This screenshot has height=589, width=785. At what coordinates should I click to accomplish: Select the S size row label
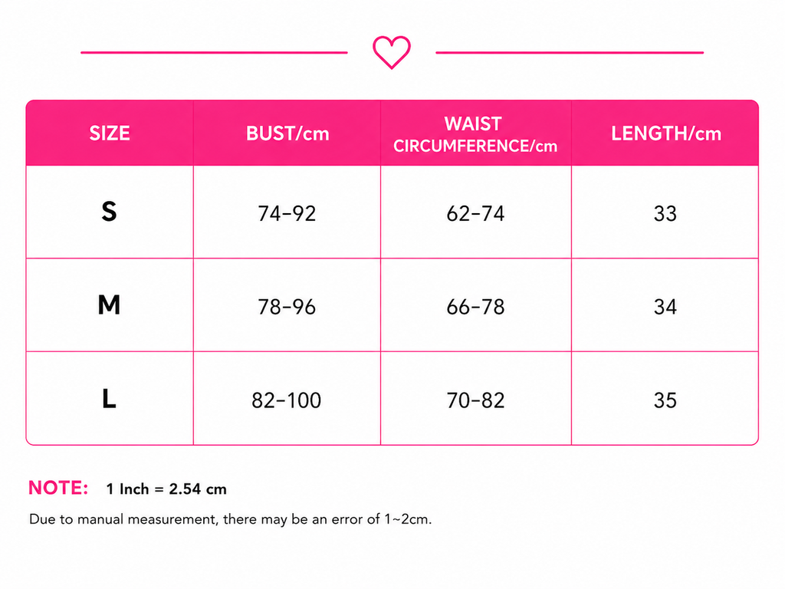pos(109,212)
